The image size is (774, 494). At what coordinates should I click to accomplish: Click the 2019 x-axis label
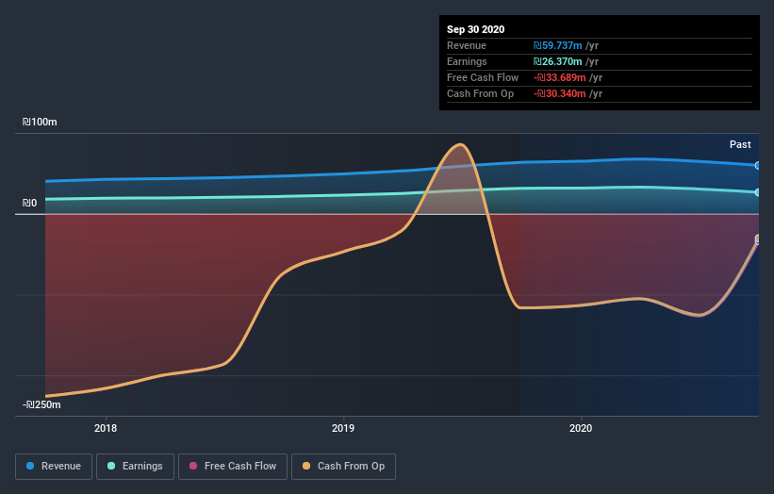(343, 428)
